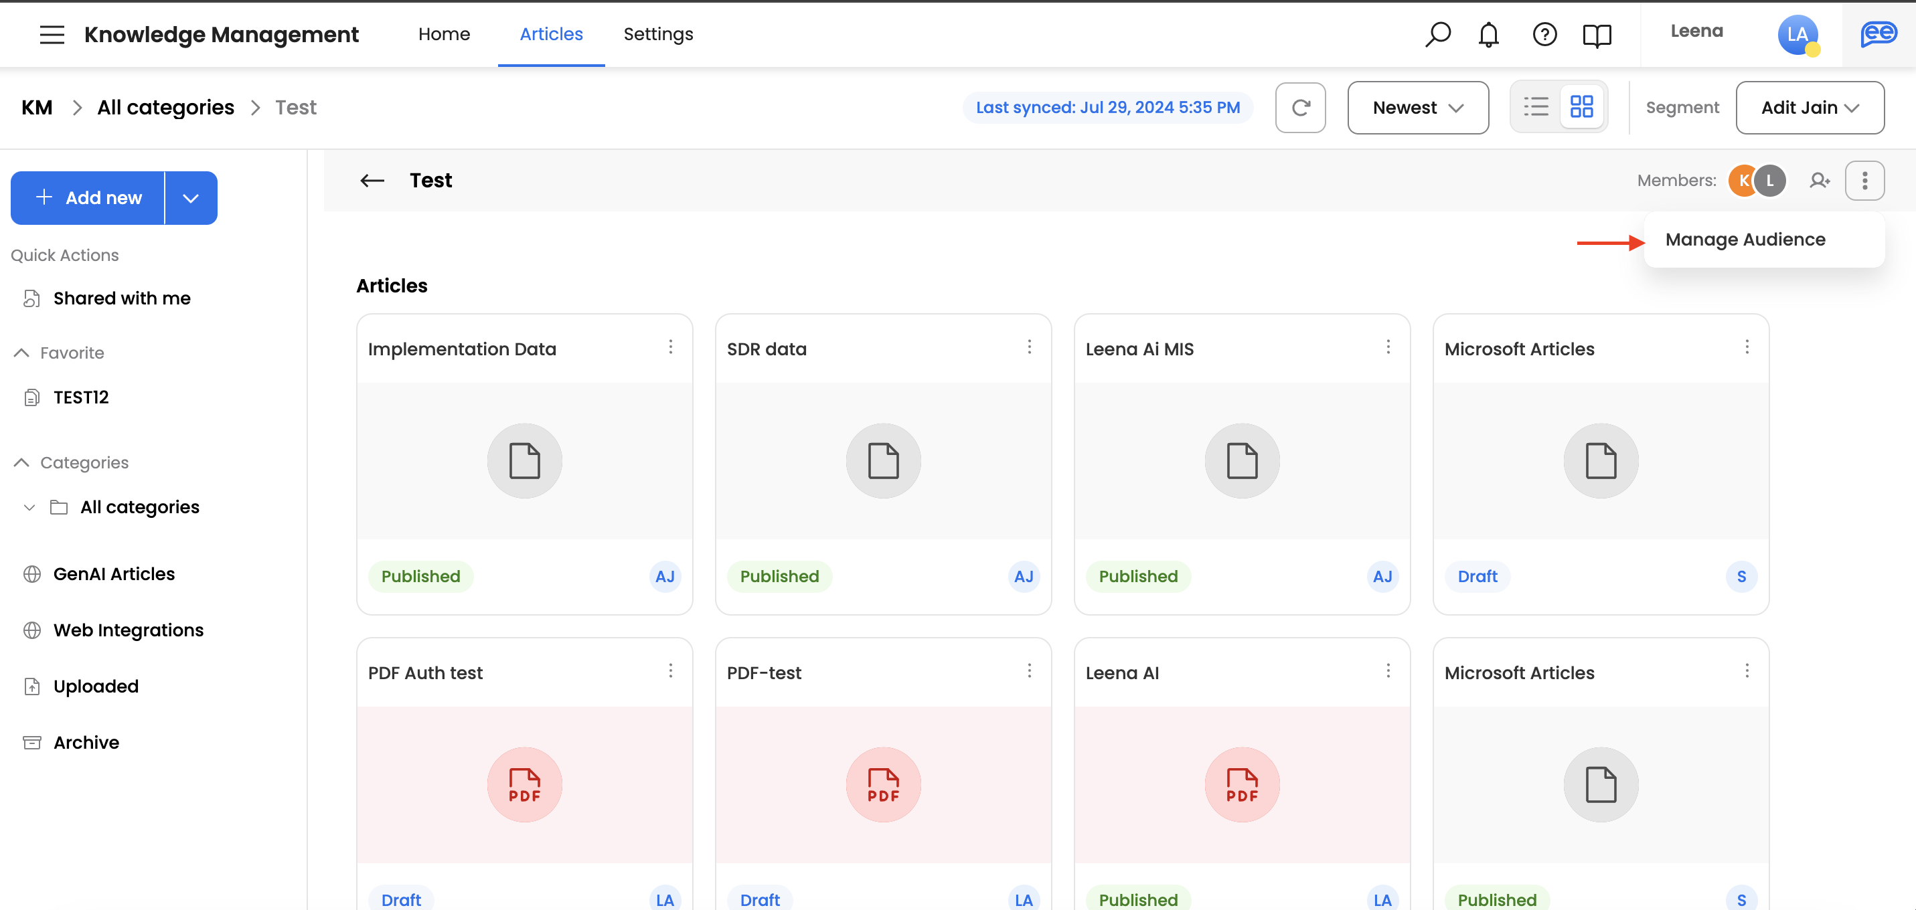Click the Add new button
Image resolution: width=1916 pixels, height=910 pixels.
(x=88, y=198)
